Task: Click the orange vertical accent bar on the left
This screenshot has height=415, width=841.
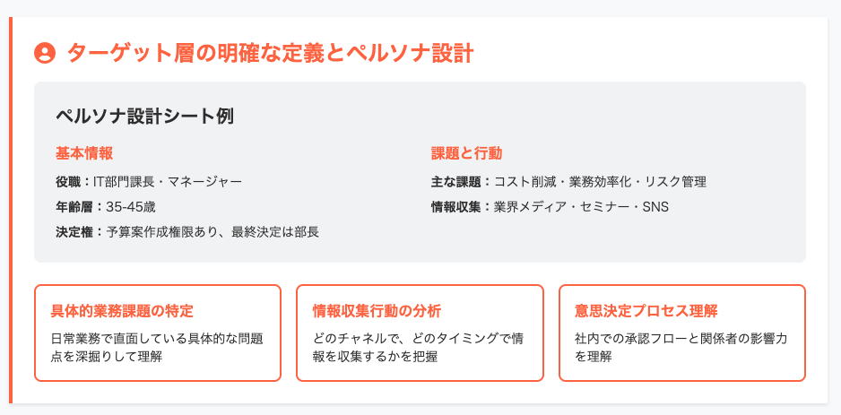Action: click(x=11, y=210)
